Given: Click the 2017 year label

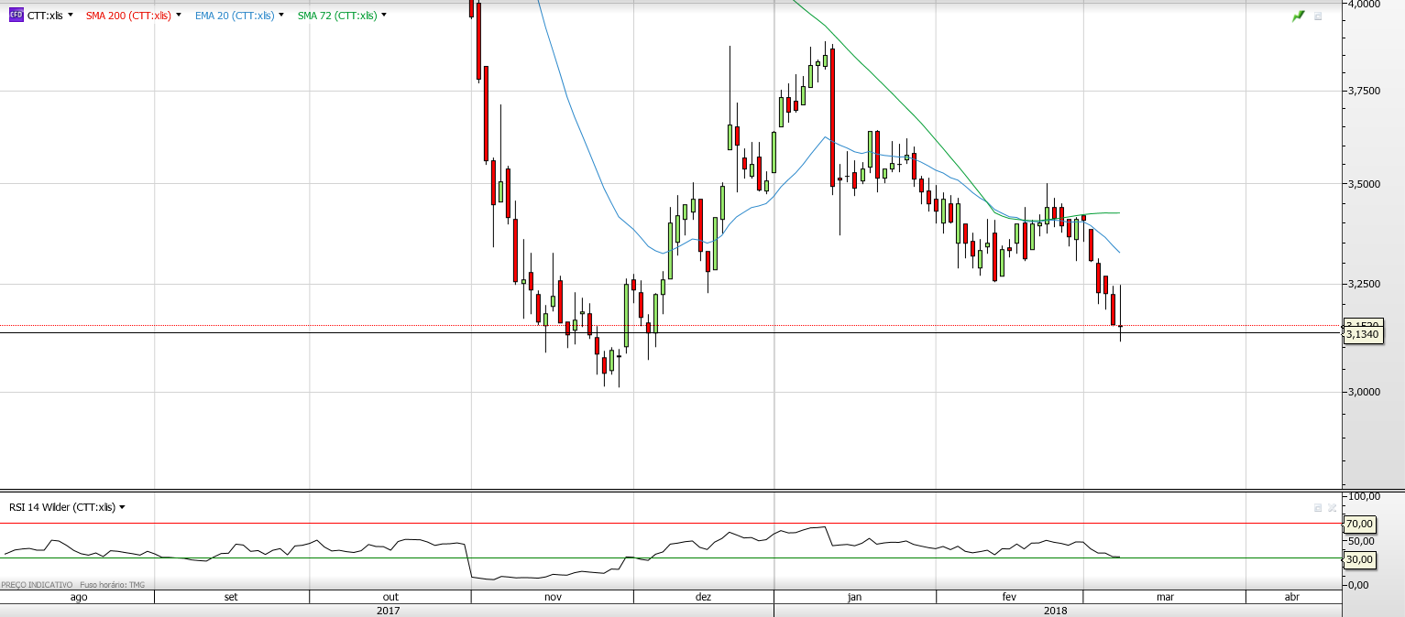Looking at the screenshot, I should point(389,610).
